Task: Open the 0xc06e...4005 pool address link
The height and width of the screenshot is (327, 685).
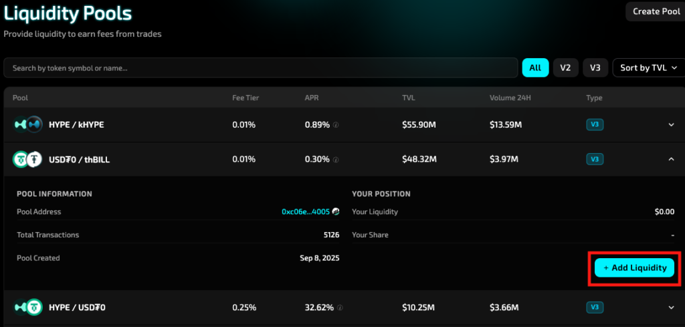Action: pyautogui.click(x=306, y=212)
